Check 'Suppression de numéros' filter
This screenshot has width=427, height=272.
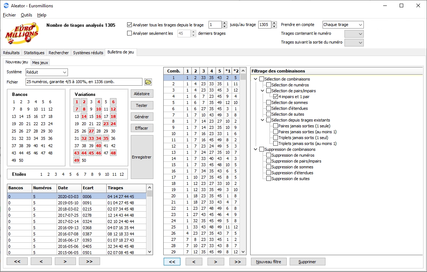pyautogui.click(x=268, y=155)
